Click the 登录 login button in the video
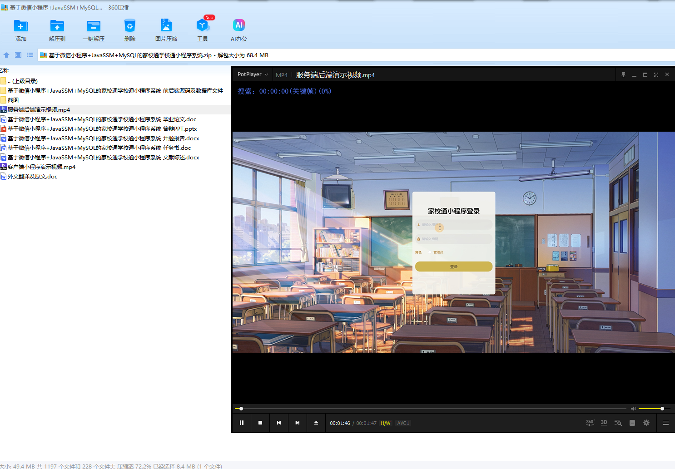Screen dimensions: 675x469 point(454,267)
